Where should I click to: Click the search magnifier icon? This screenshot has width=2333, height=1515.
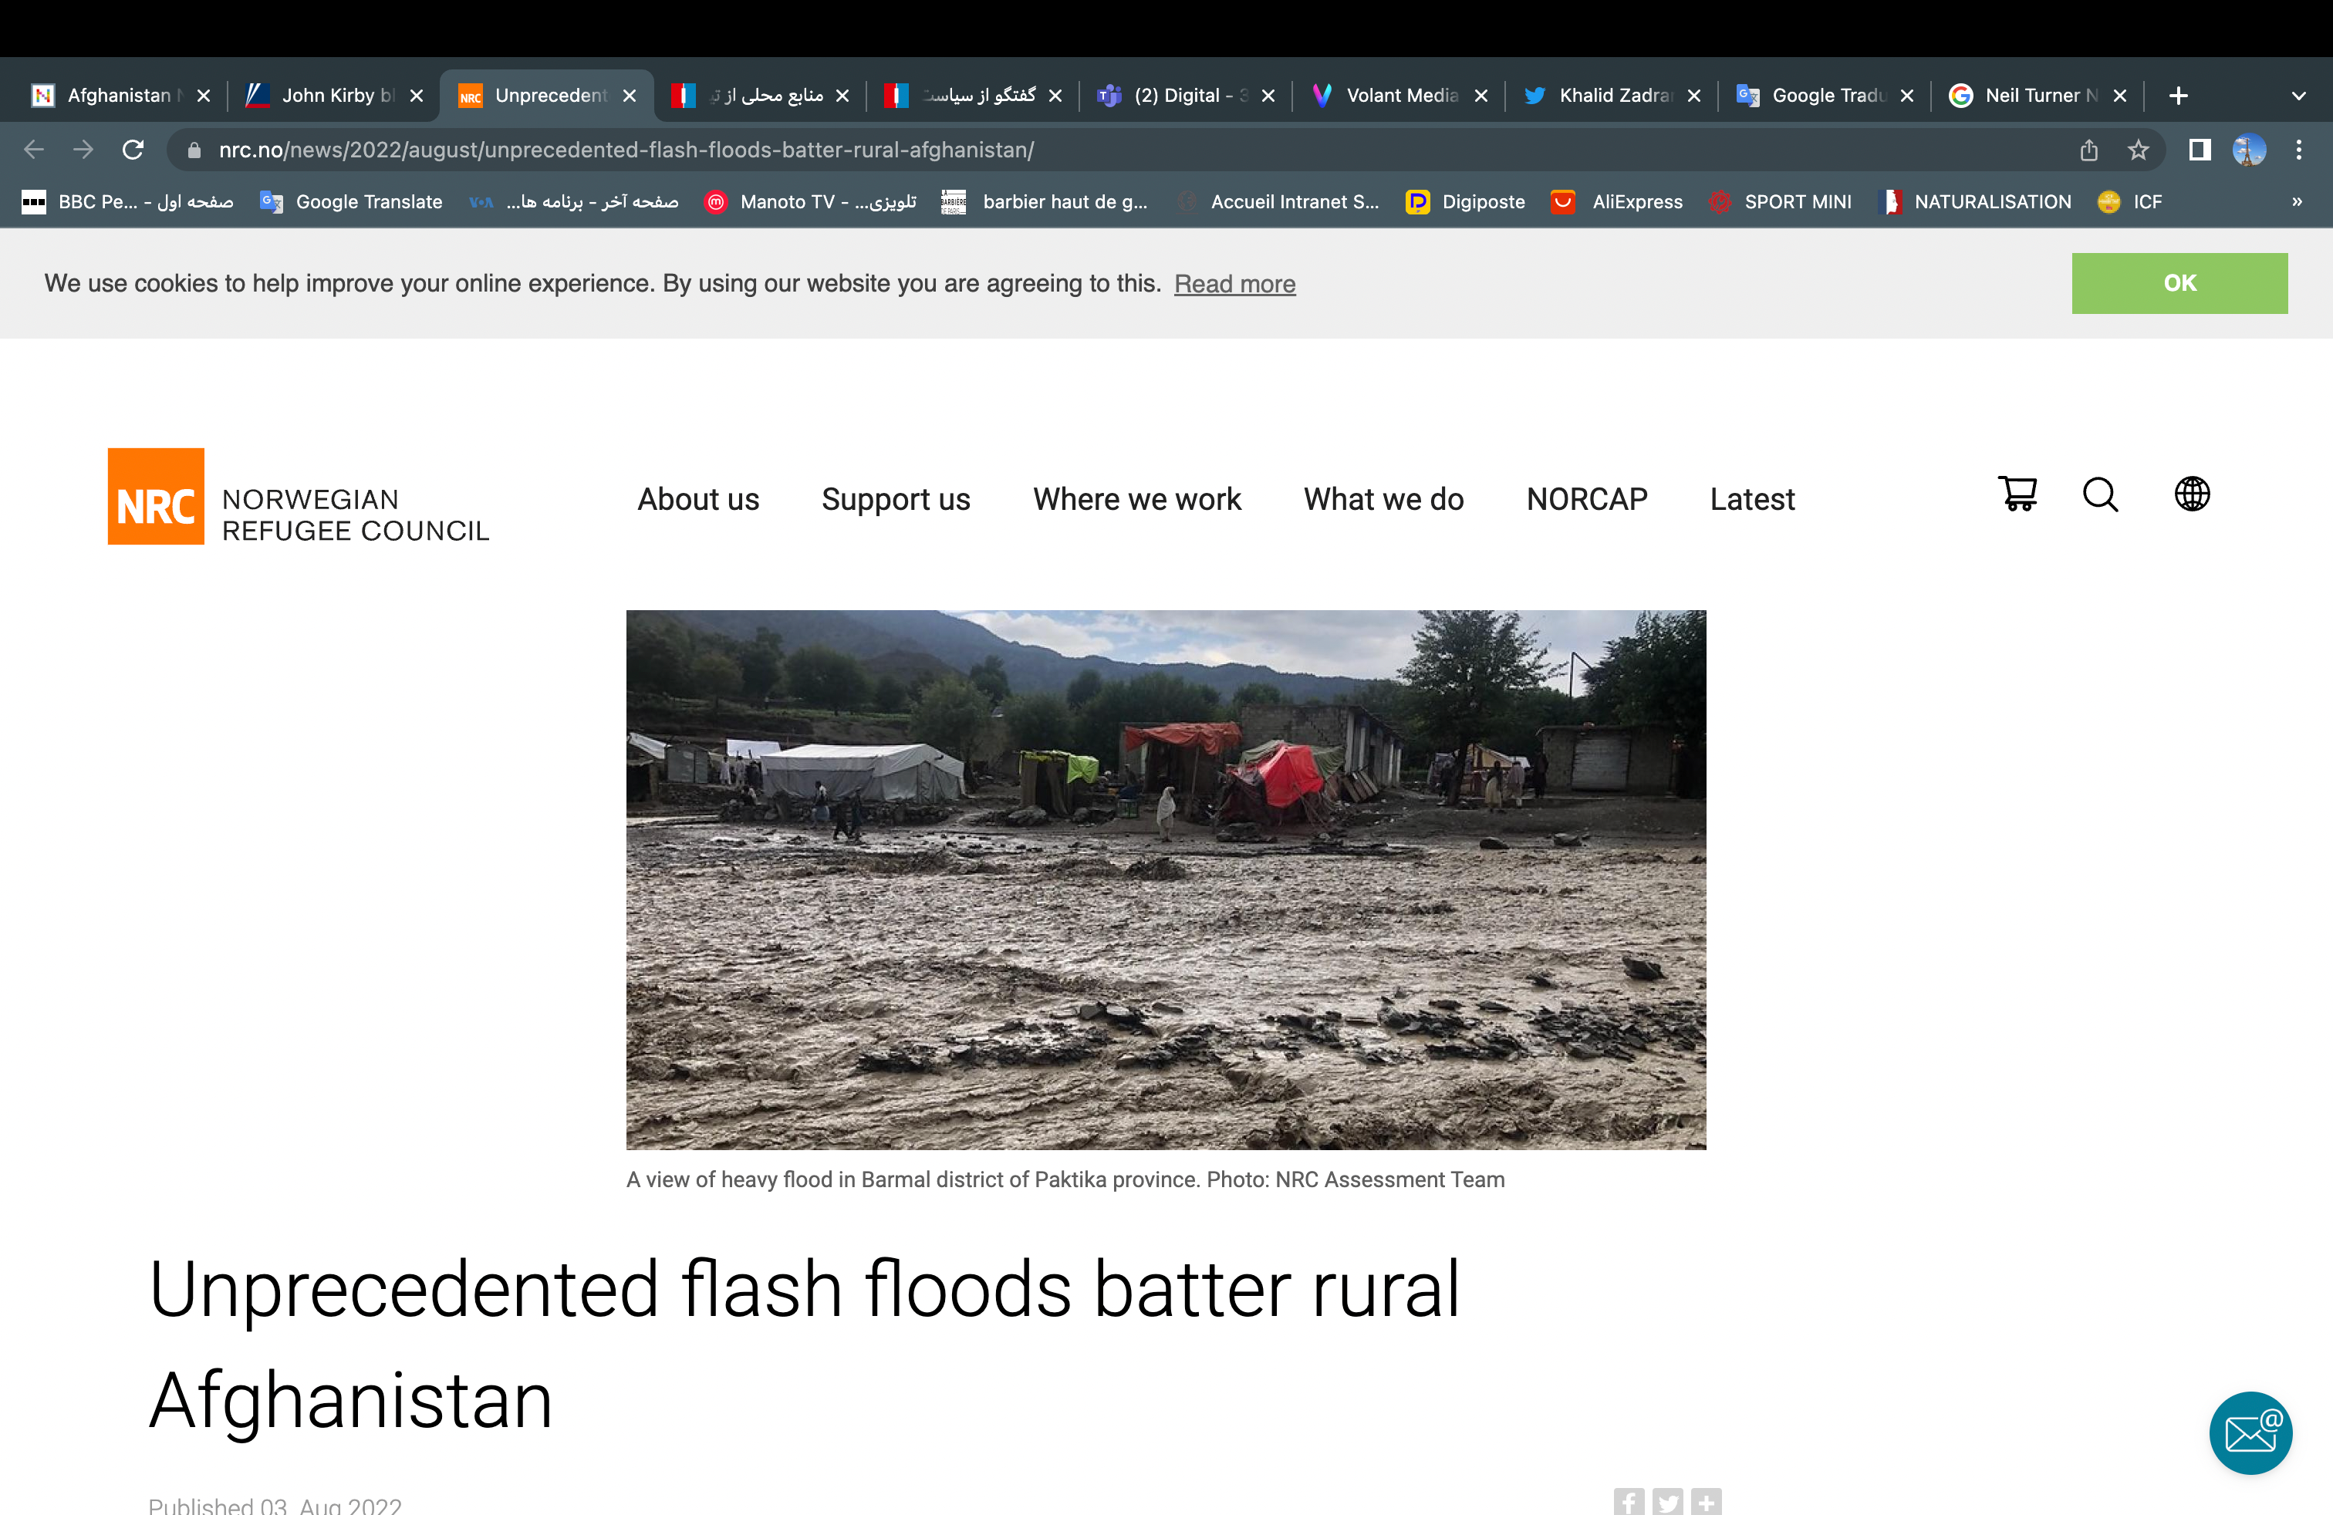tap(2100, 495)
